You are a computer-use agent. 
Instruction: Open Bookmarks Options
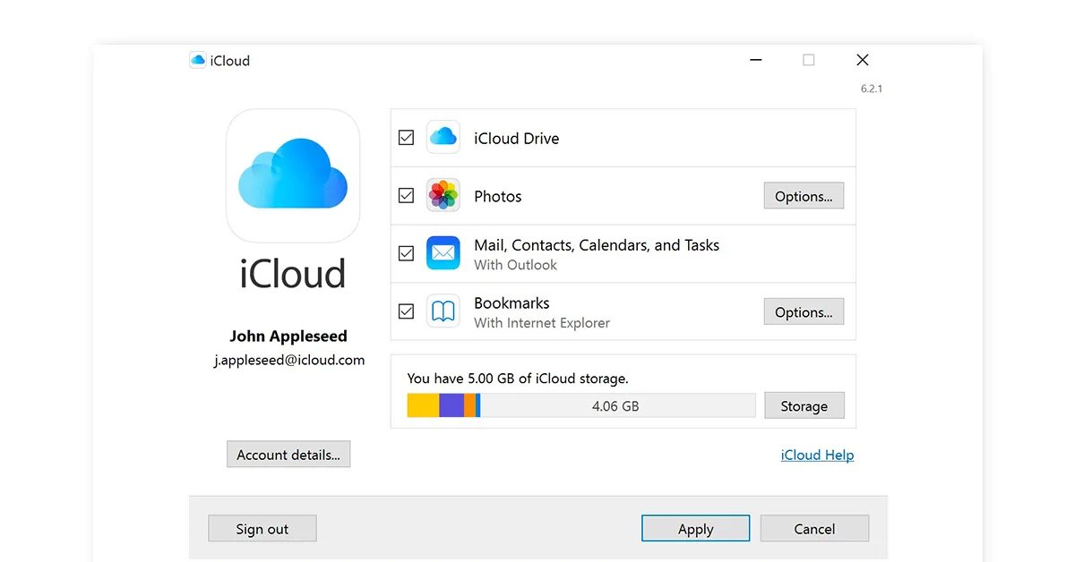pos(804,311)
